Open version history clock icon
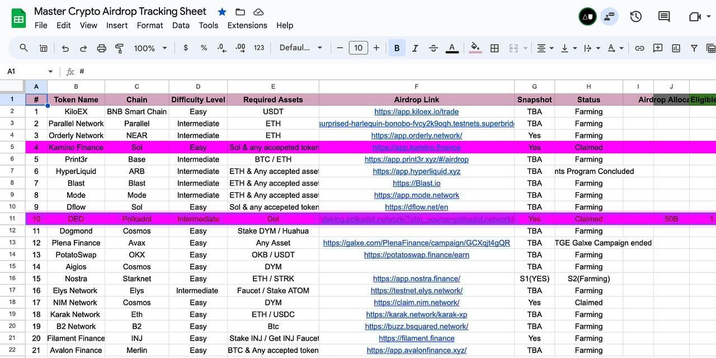This screenshot has height=358, width=716. click(636, 17)
